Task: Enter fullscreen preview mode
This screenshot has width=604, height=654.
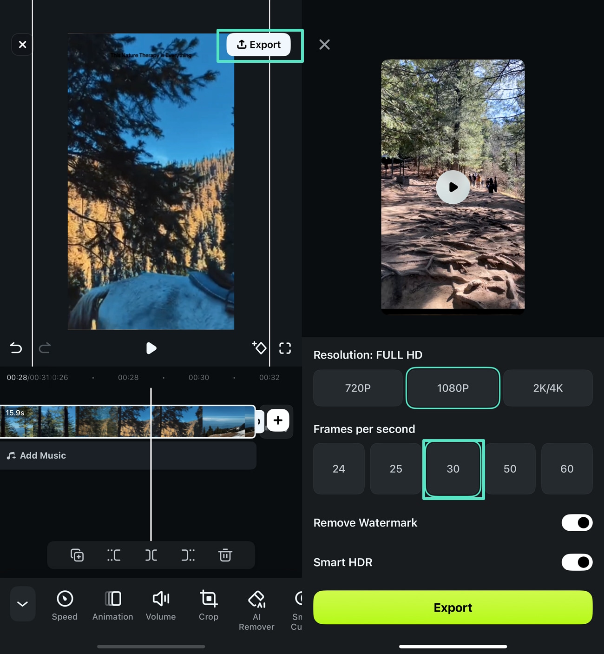Action: coord(285,348)
